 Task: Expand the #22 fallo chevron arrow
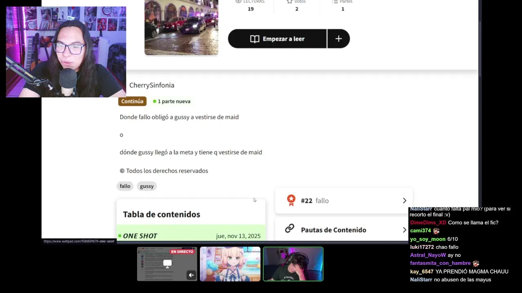point(404,201)
